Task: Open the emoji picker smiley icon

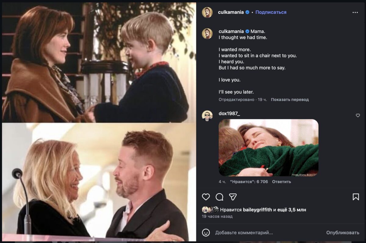Action: click(x=206, y=233)
